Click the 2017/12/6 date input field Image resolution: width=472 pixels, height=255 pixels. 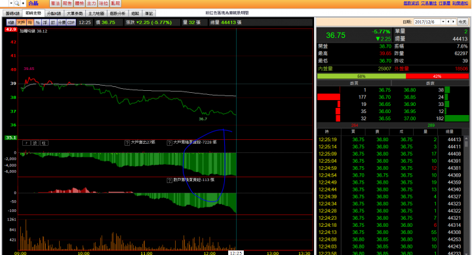click(427, 22)
